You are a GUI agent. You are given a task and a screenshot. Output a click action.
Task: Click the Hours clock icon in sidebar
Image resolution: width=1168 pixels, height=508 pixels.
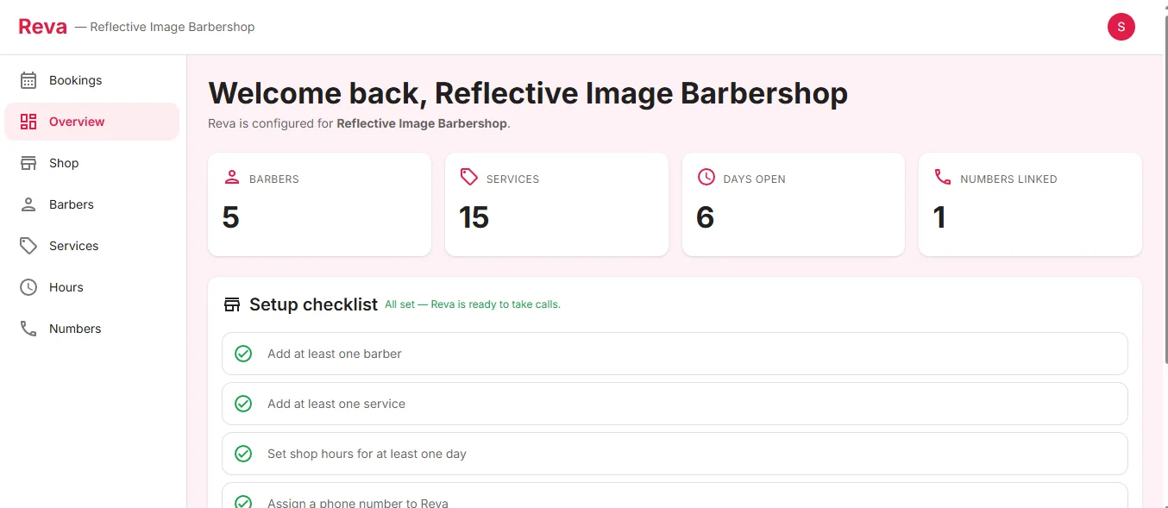tap(28, 287)
